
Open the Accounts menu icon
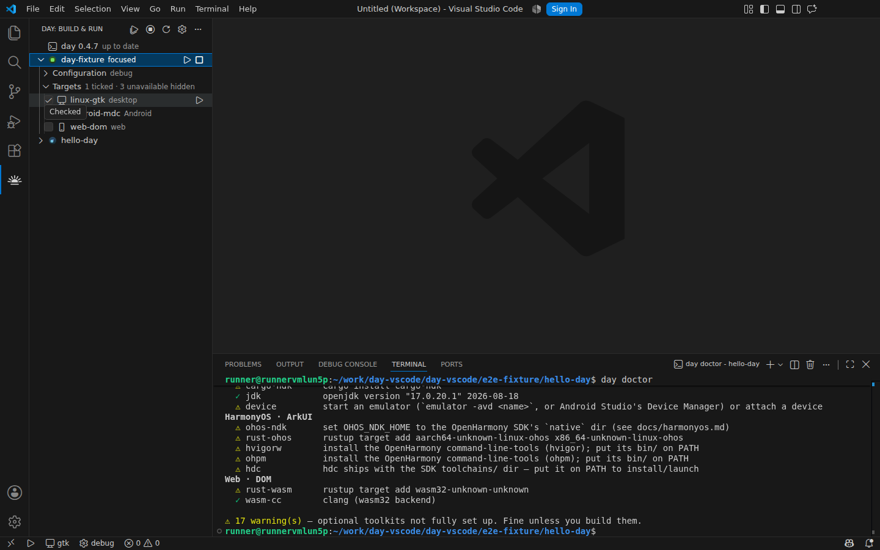(x=15, y=493)
